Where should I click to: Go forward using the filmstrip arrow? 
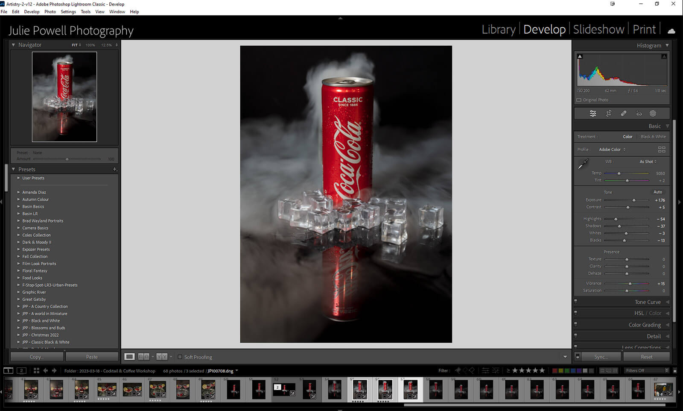click(x=54, y=371)
